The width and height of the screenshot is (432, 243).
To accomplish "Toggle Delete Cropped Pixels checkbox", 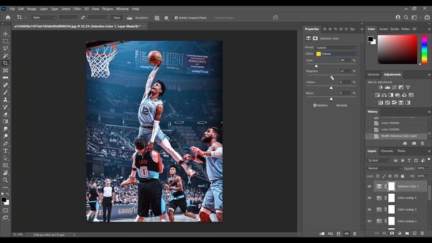I will pyautogui.click(x=176, y=18).
